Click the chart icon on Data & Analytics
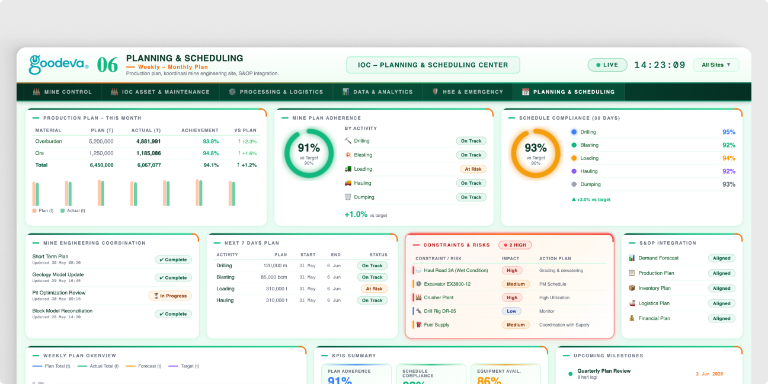 coord(345,92)
